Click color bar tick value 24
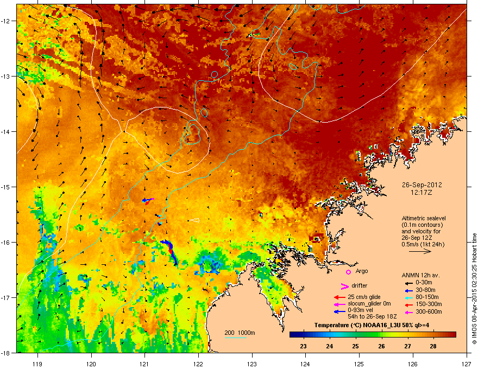The width and height of the screenshot is (478, 369). click(329, 346)
